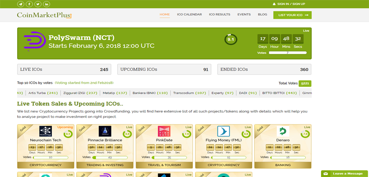Open the Facebook social icon
Viewport: 369px width, 177px height.
coord(29,4)
